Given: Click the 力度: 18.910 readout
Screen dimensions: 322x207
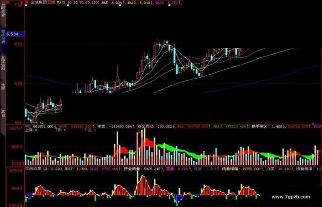Looking at the screenshot, I should [280, 169].
